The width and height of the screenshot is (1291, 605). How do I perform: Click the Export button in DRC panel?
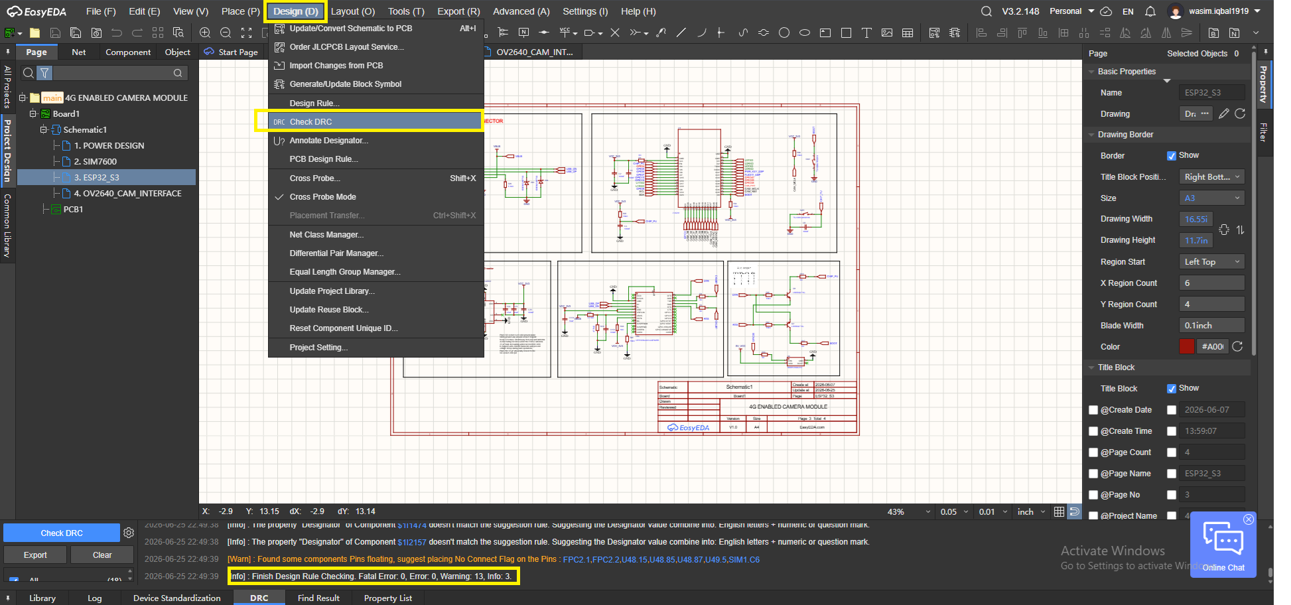coord(35,555)
